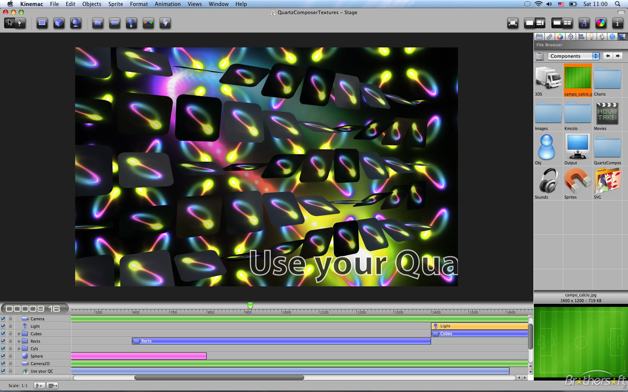This screenshot has height=392, width=628.
Task: Add a folder group from the toolbar
Action: 98,23
